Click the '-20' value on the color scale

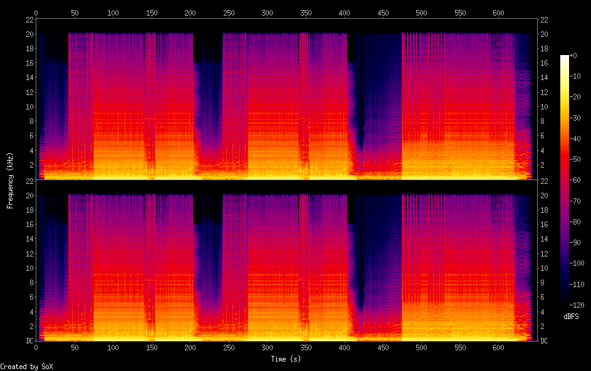click(x=575, y=97)
